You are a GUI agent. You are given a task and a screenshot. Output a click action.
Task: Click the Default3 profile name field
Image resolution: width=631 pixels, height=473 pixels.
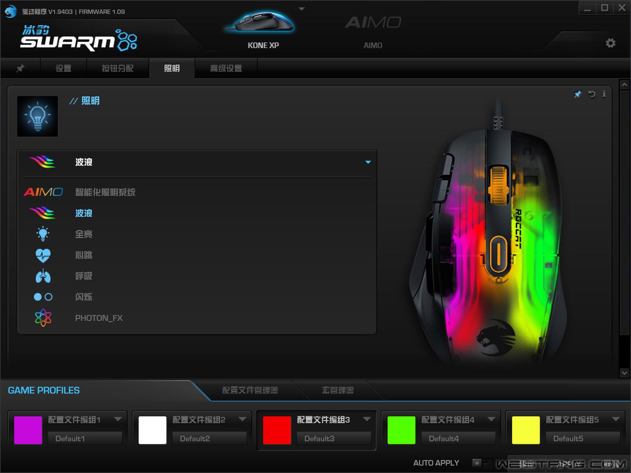coord(334,438)
